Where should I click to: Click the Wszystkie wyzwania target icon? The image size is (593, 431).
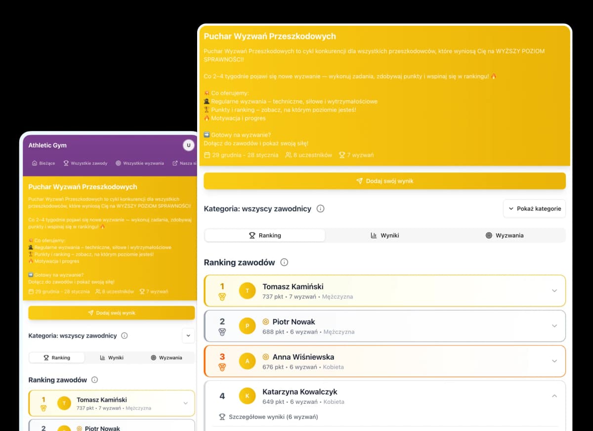click(119, 163)
